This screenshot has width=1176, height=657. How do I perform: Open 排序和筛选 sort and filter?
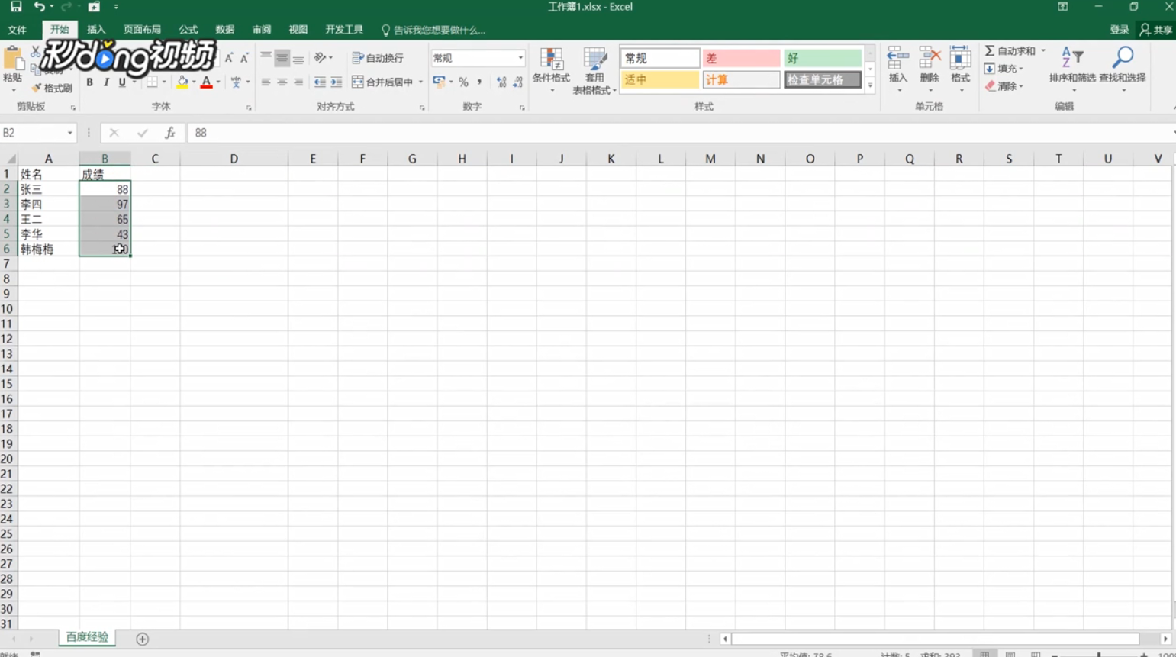tap(1072, 69)
